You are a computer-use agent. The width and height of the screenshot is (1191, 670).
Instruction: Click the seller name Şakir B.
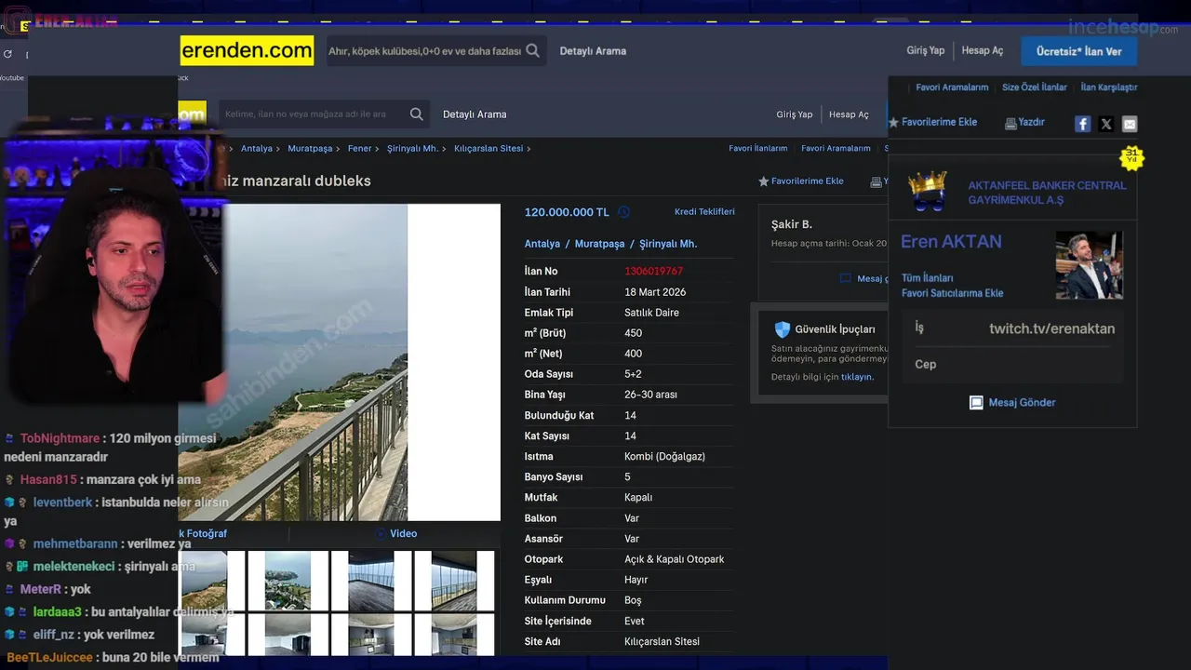coord(792,224)
